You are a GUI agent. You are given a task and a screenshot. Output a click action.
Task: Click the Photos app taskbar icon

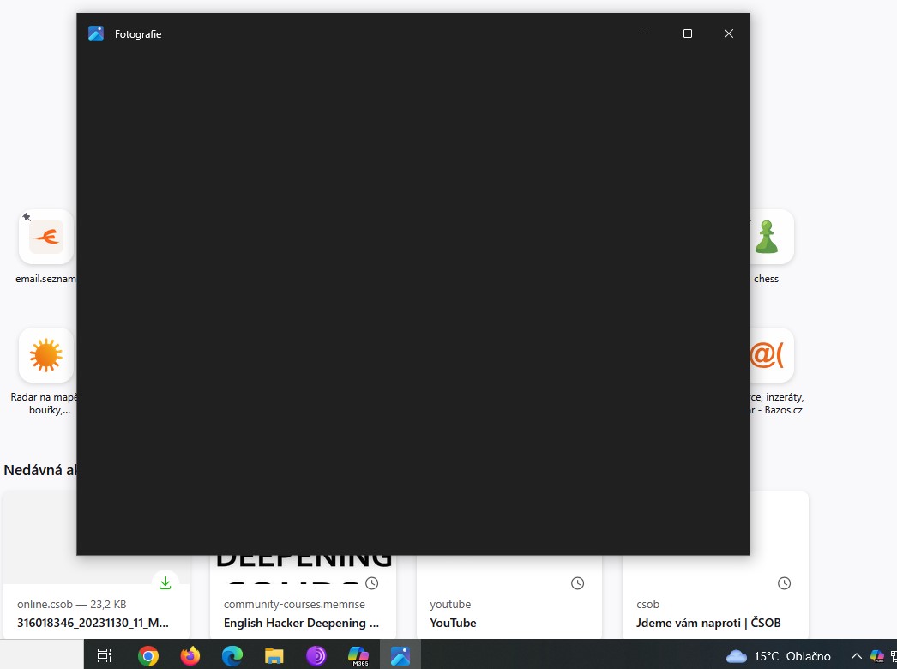(400, 656)
